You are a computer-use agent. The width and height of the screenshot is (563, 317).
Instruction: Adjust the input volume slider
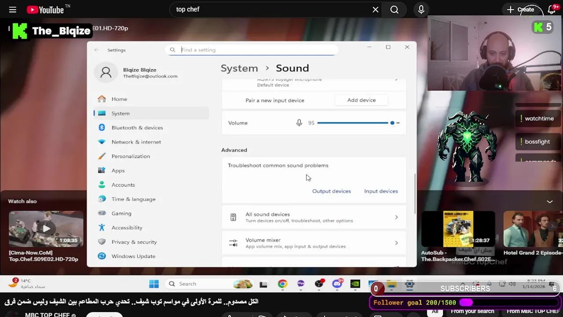click(358, 123)
